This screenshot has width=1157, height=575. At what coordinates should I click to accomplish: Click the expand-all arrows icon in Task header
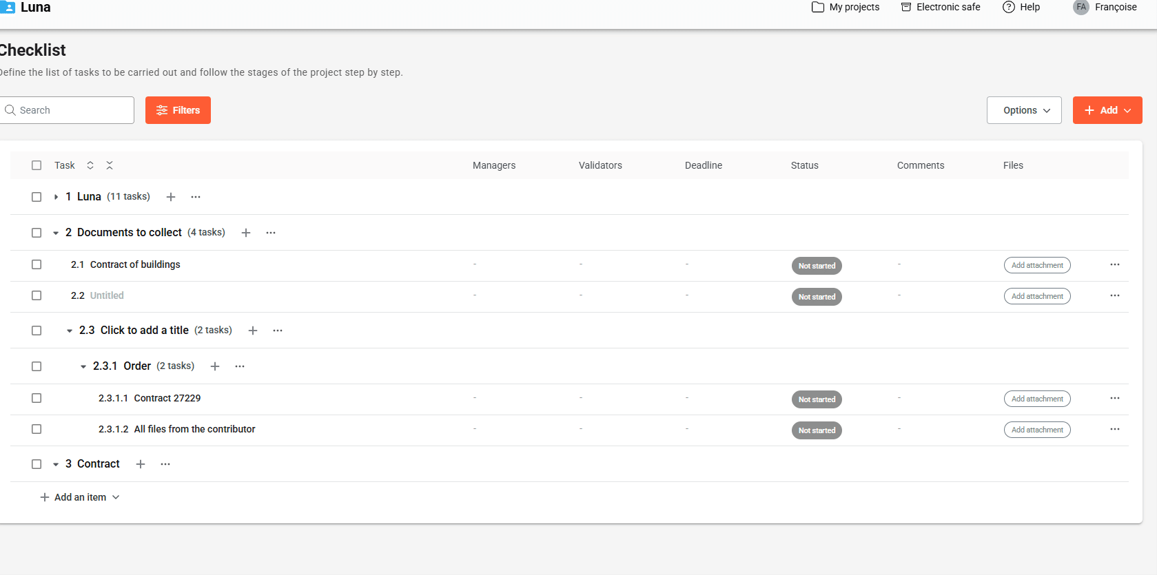click(x=90, y=165)
